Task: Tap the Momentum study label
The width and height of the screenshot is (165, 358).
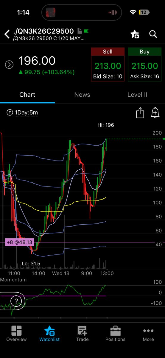Action: (13, 280)
